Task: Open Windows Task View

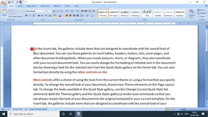Action: (71, 114)
